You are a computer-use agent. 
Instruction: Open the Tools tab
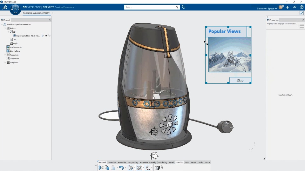pyautogui.click(x=200, y=162)
